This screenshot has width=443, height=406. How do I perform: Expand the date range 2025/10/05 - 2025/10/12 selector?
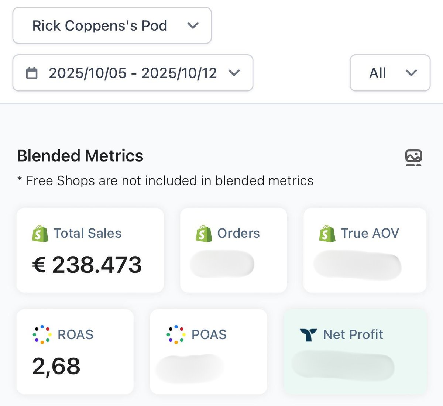[133, 73]
